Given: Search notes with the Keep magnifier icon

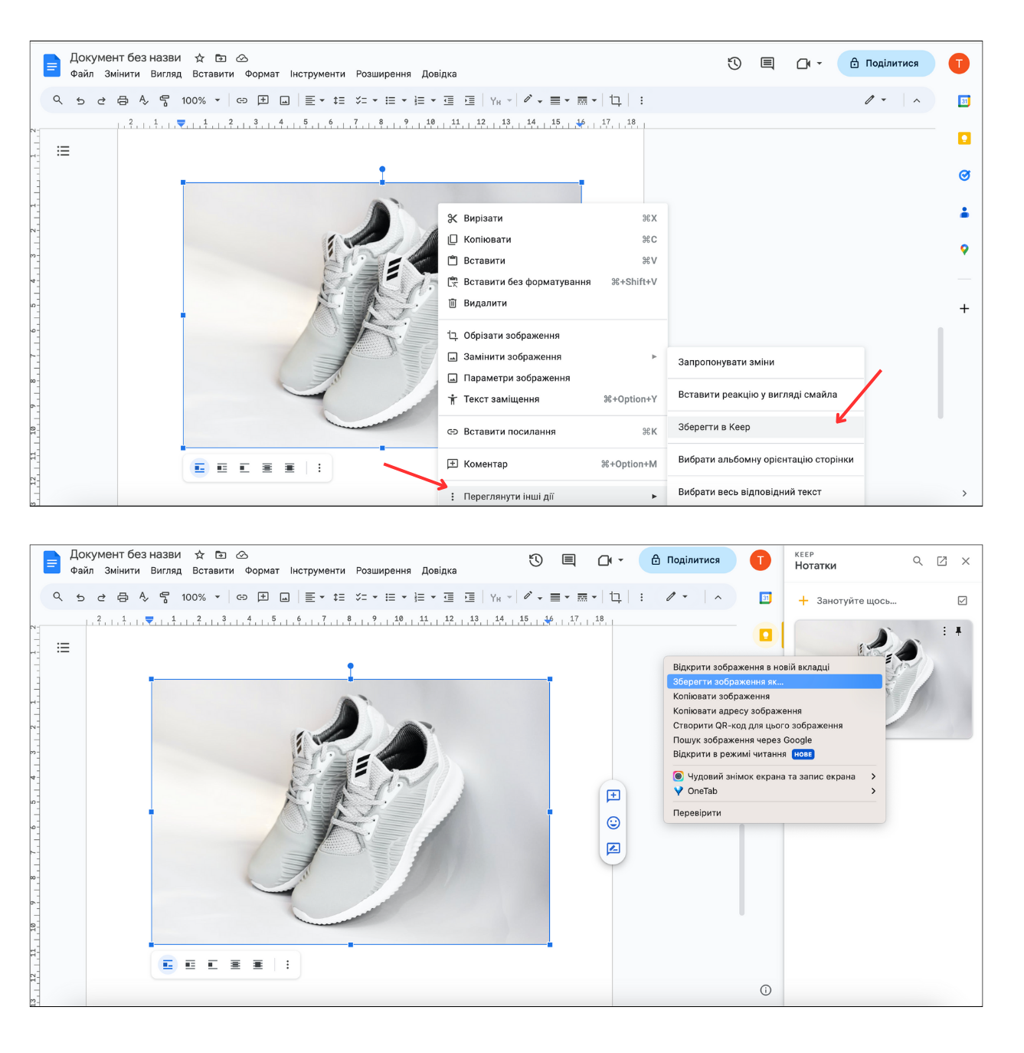Looking at the screenshot, I should coord(918,561).
